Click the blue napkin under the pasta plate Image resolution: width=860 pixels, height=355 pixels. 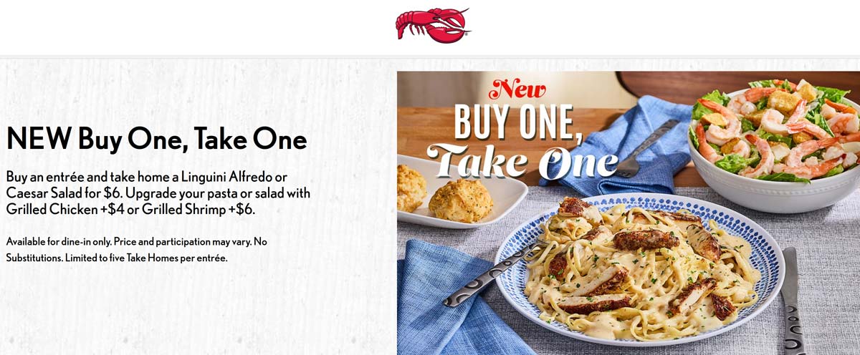tap(451, 299)
